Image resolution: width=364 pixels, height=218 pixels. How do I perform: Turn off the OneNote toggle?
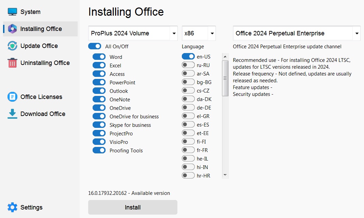[x=99, y=99]
